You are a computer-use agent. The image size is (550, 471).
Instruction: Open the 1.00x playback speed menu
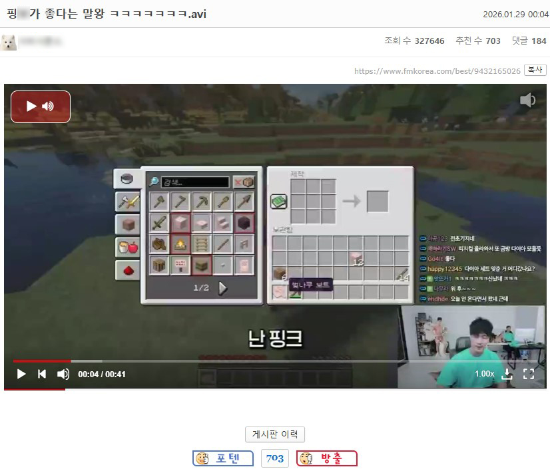click(484, 374)
